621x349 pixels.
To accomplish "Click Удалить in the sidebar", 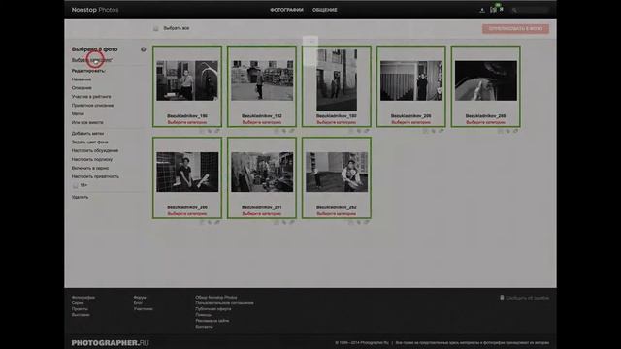I will (80, 197).
